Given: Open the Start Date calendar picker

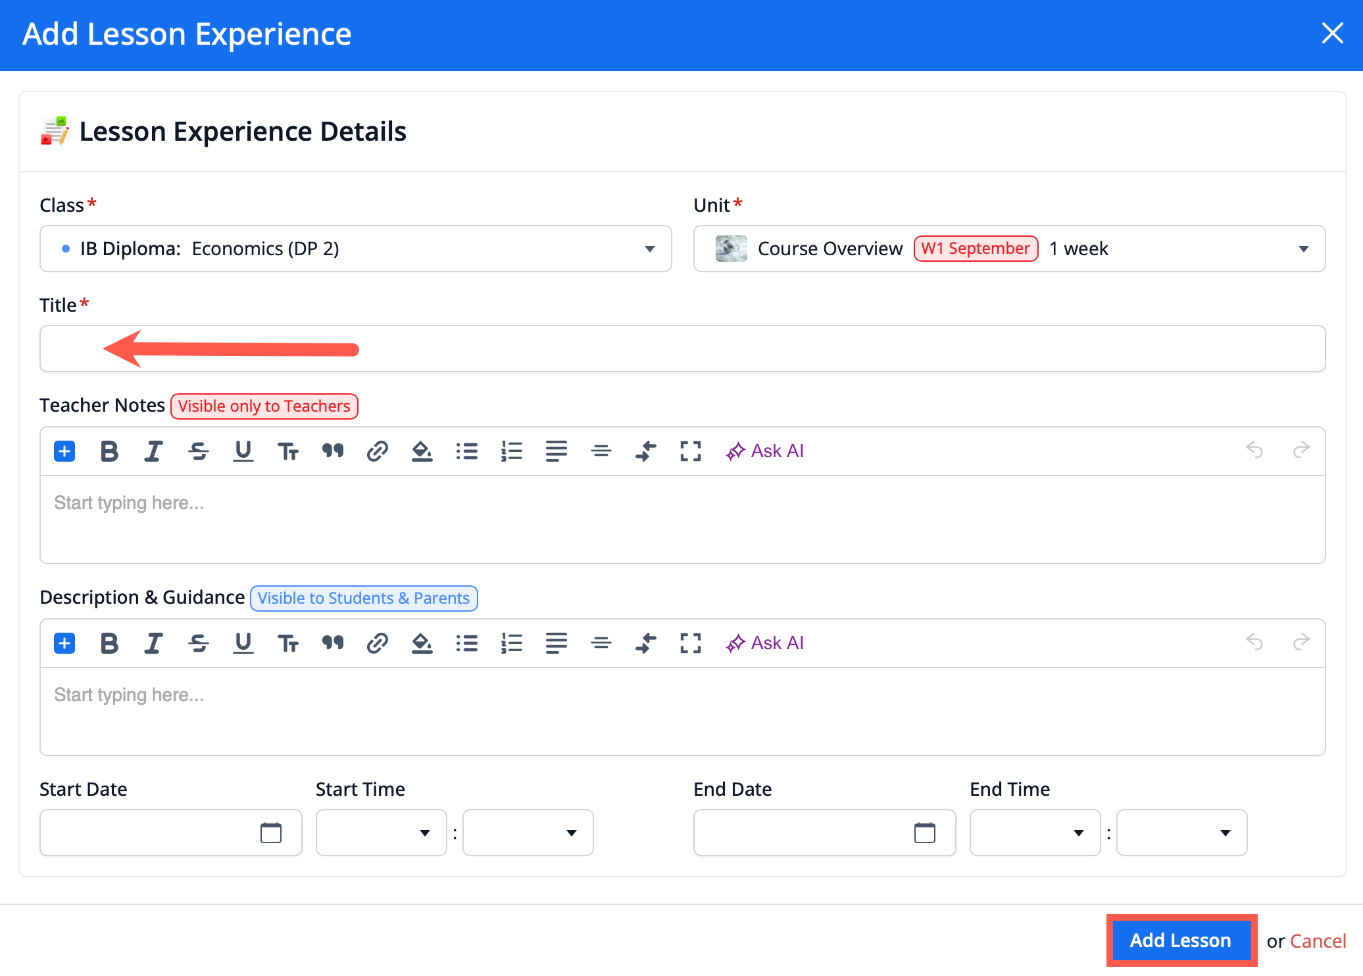Looking at the screenshot, I should pyautogui.click(x=270, y=833).
